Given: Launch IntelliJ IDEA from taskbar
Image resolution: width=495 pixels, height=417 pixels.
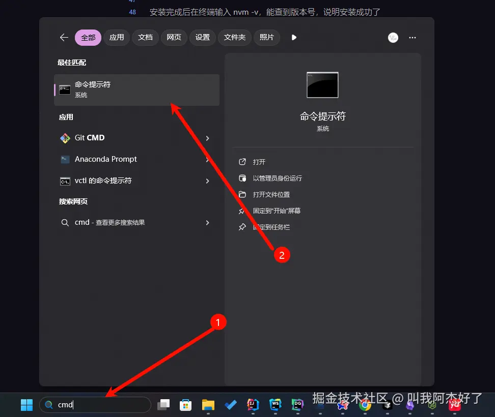Looking at the screenshot, I should 253,405.
